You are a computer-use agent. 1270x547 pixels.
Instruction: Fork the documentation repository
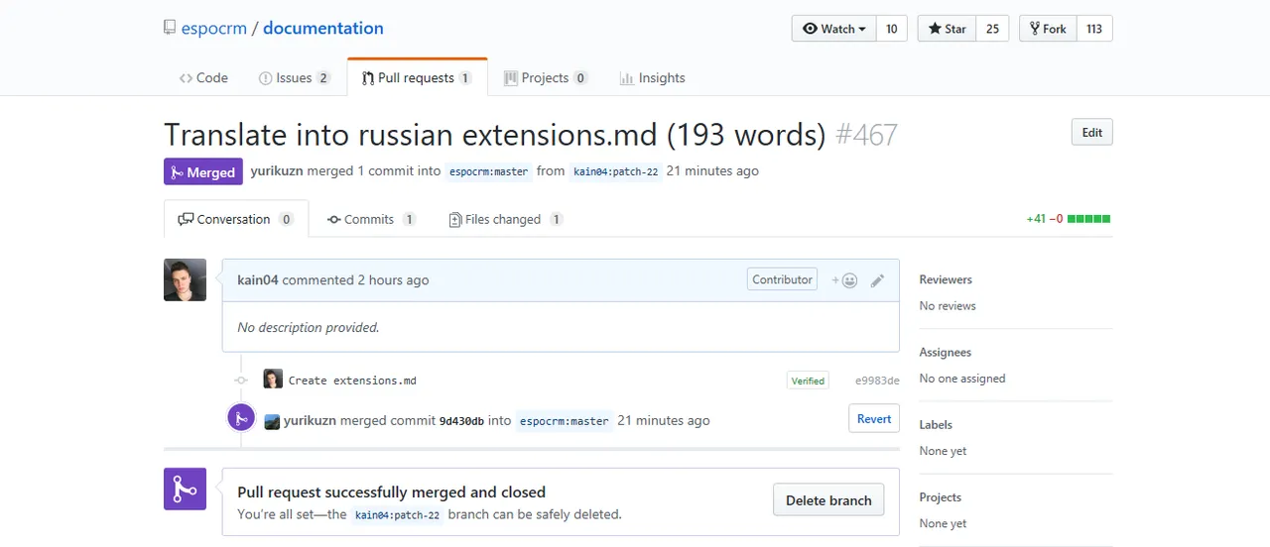pos(1048,29)
